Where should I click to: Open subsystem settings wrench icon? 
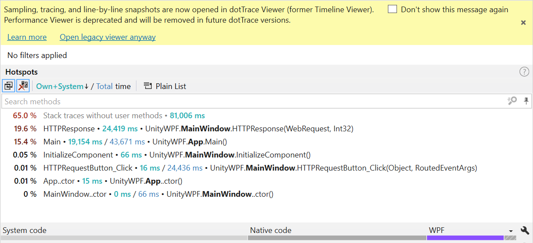coord(525,230)
